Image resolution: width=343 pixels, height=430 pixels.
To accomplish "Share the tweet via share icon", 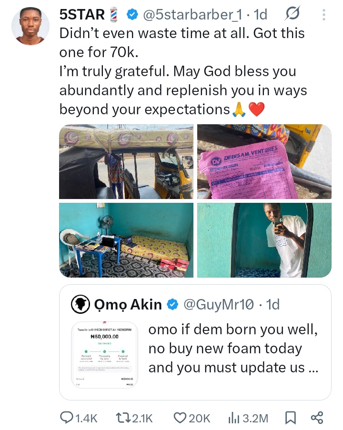I will tap(317, 418).
